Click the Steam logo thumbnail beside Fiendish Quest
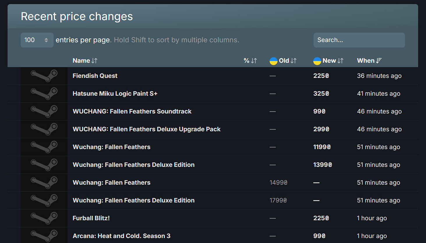The height and width of the screenshot is (243, 426). (44, 76)
